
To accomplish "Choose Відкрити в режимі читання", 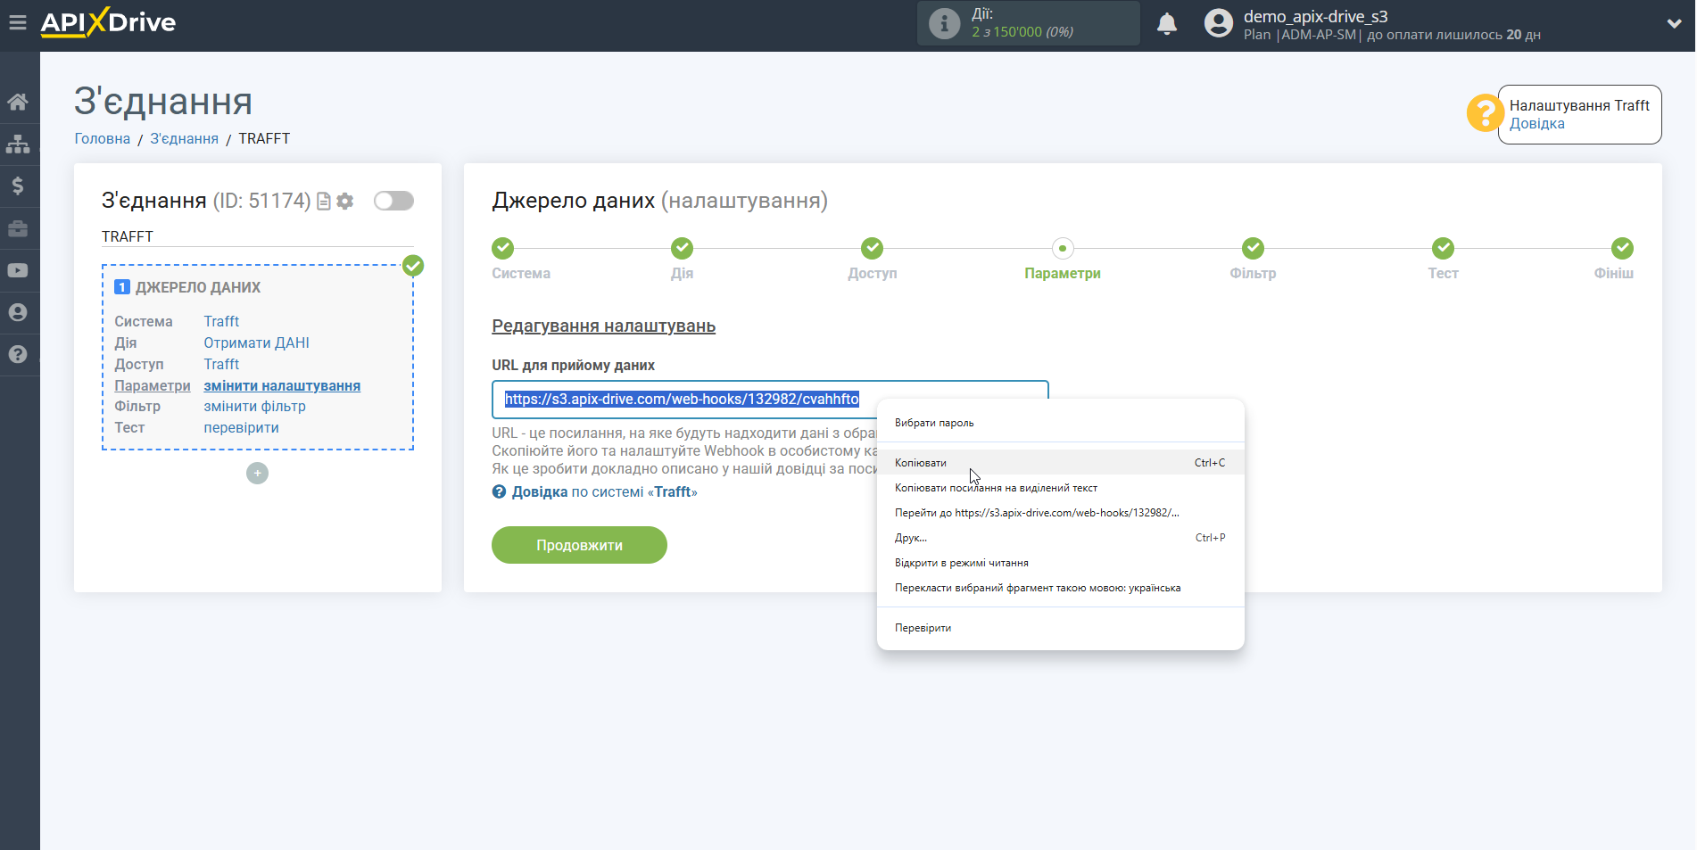I will (x=1060, y=563).
